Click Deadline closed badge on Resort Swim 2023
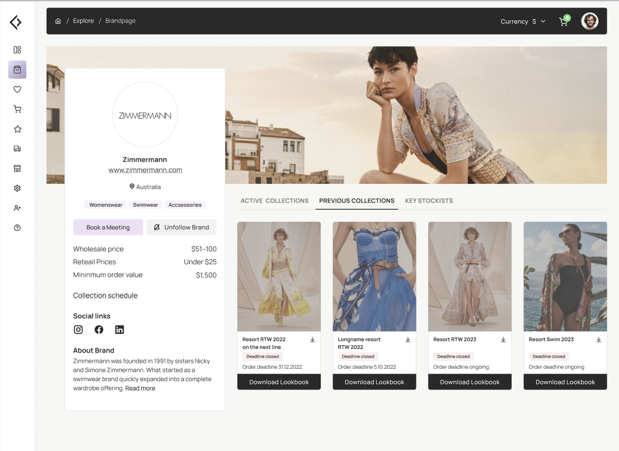619x451 pixels. 549,356
